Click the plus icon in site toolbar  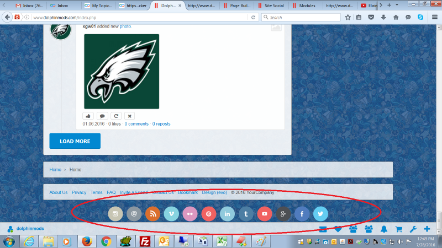(427, 229)
